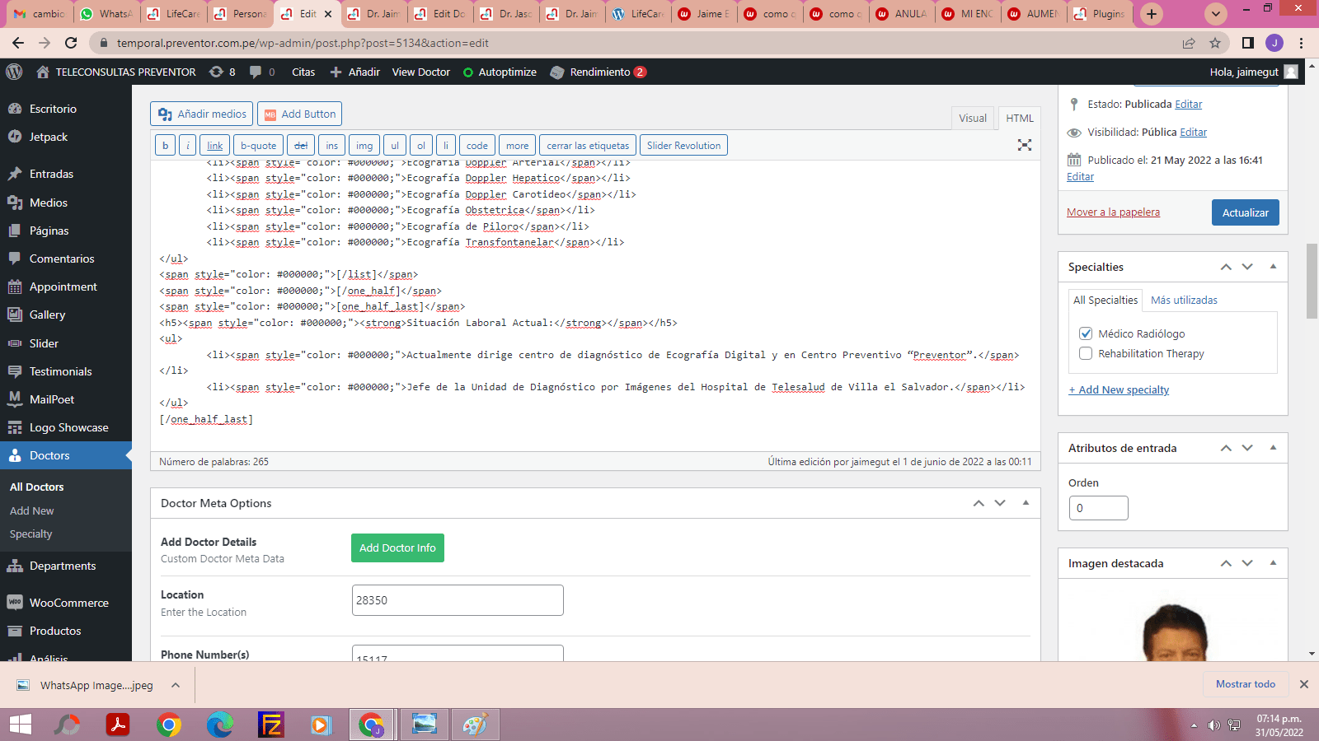
Task: Open Adobe Acrobat from taskbar
Action: (118, 725)
